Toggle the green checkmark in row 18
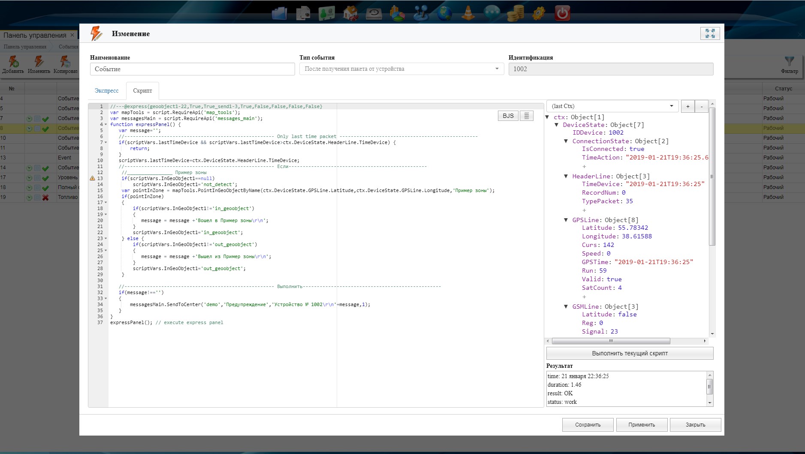 coord(45,188)
